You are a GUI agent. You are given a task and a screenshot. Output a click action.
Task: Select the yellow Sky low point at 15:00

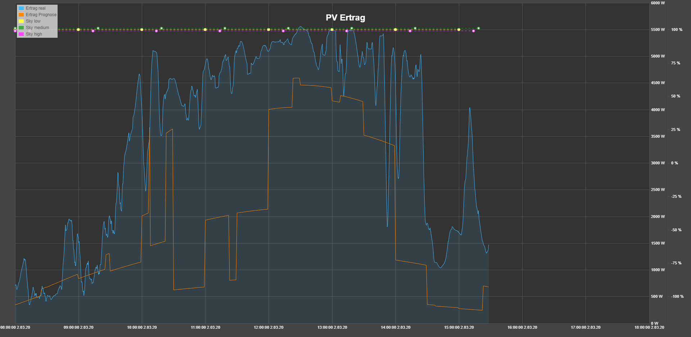point(459,29)
